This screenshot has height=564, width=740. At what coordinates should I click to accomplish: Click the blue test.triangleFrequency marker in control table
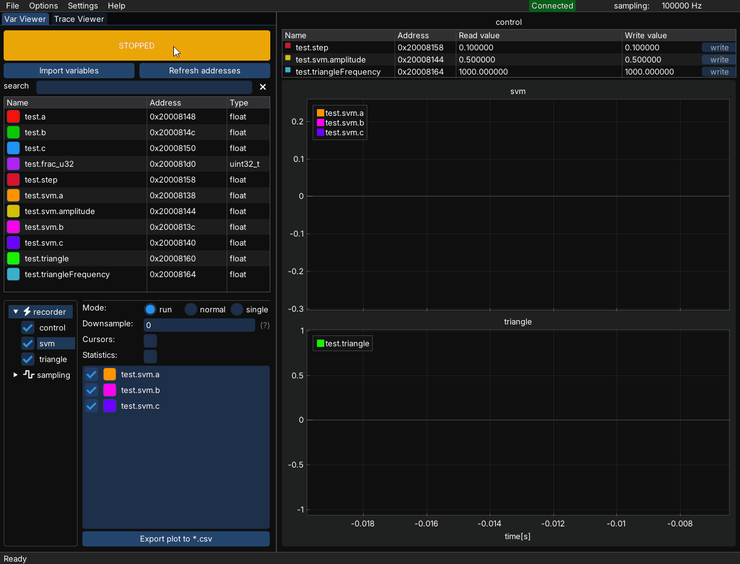tap(288, 70)
